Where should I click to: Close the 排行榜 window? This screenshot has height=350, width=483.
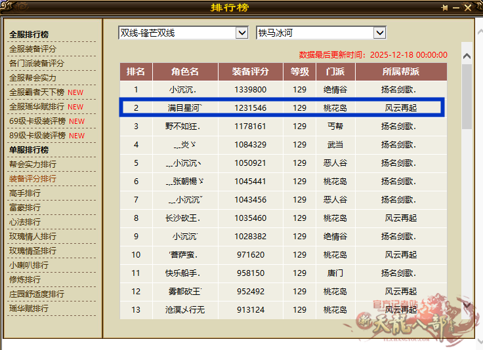[468, 8]
